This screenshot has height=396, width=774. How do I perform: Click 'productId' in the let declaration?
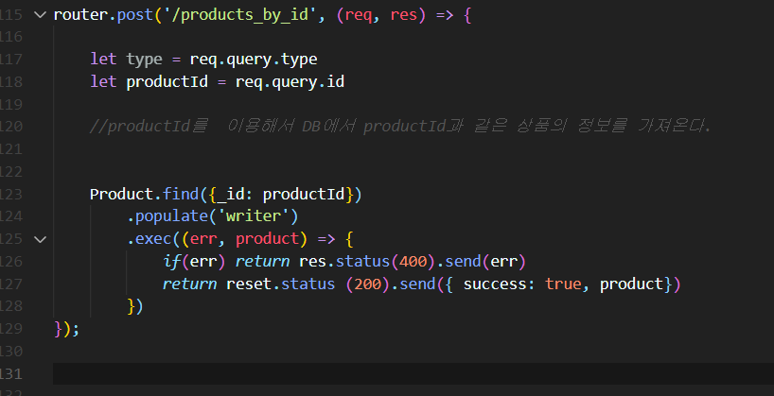coord(167,82)
